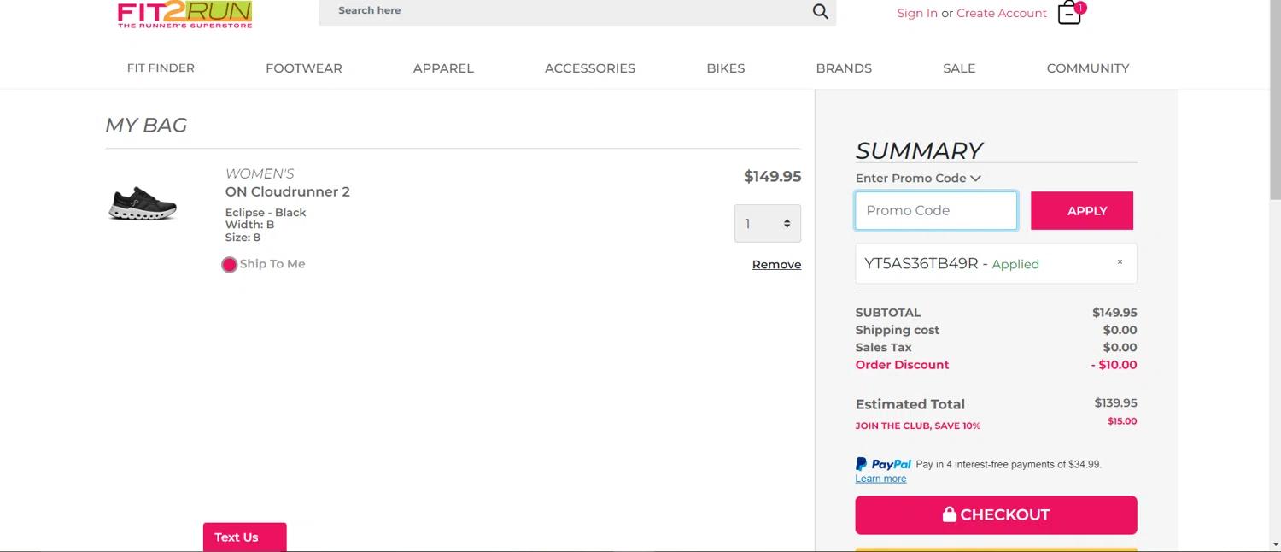Click the Sign In link
This screenshot has height=552, width=1281.
(917, 13)
